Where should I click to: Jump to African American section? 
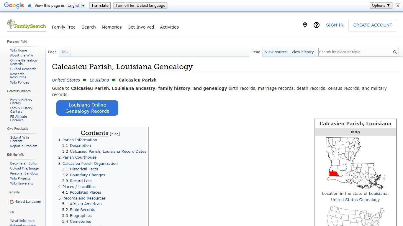coord(86,204)
